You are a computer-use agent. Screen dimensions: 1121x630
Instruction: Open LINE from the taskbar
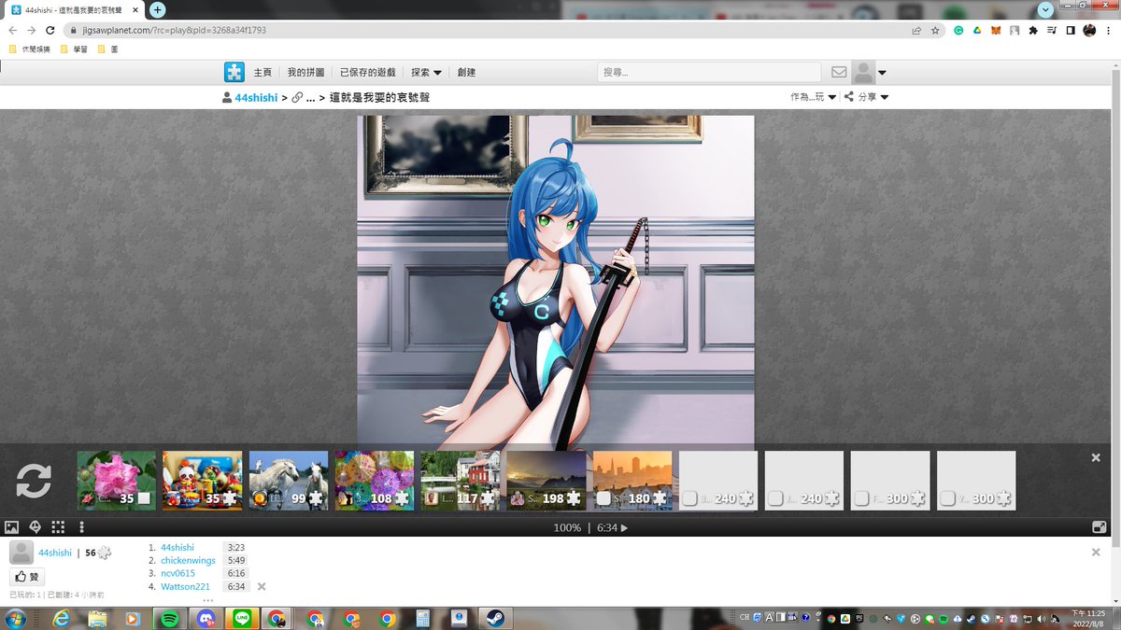coord(242,618)
